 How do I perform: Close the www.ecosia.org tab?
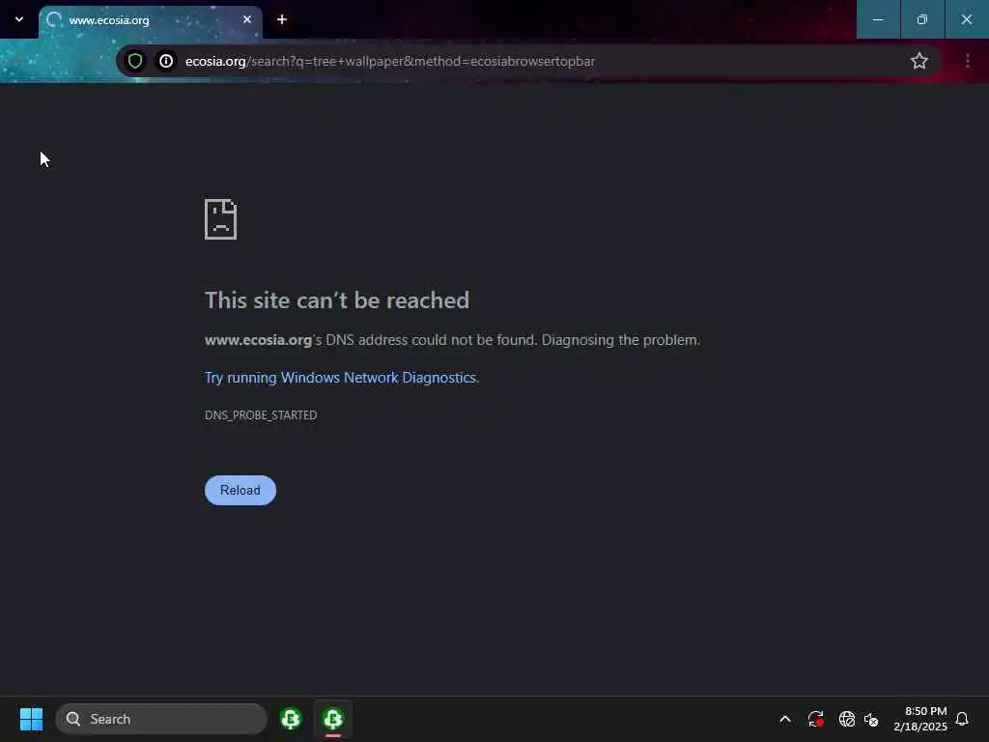coord(247,19)
